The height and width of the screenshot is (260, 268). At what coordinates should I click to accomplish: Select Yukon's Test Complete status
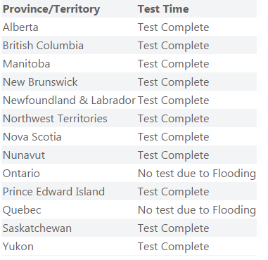pos(173,247)
